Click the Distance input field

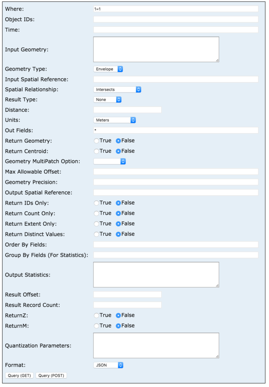pos(127,110)
